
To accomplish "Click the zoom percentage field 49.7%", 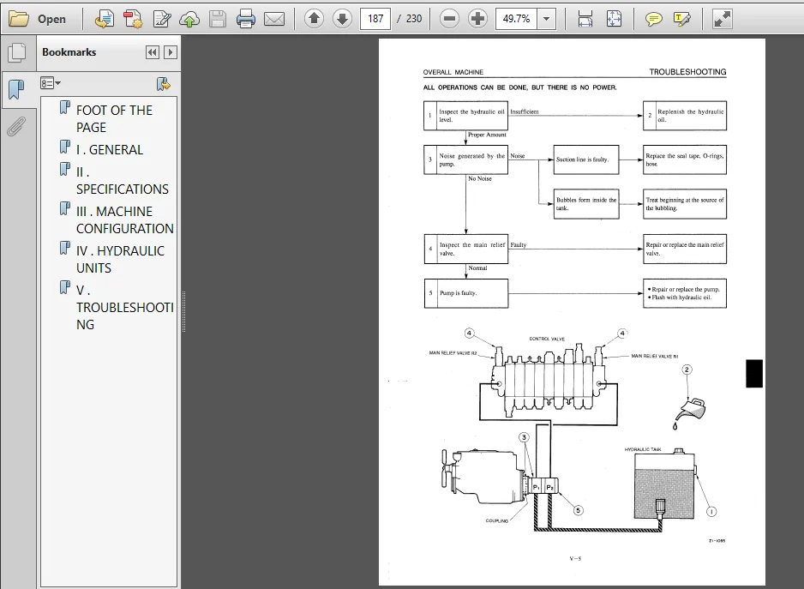I will [x=516, y=19].
